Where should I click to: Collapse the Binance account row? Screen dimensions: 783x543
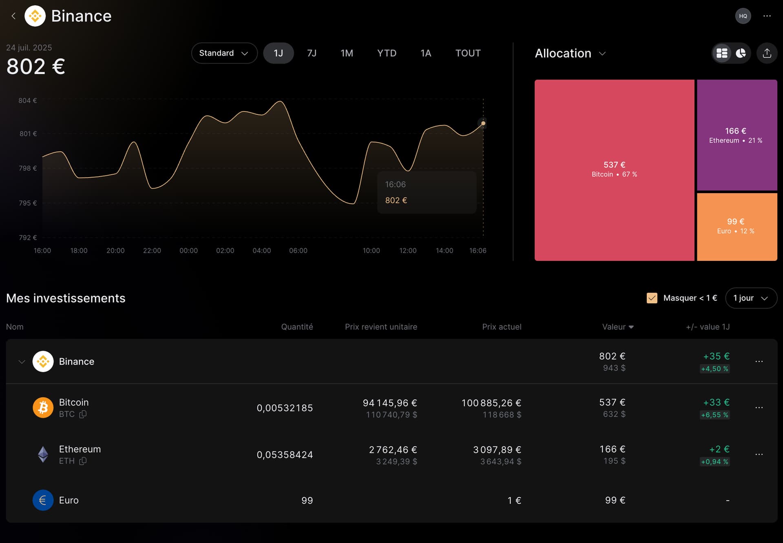(22, 362)
